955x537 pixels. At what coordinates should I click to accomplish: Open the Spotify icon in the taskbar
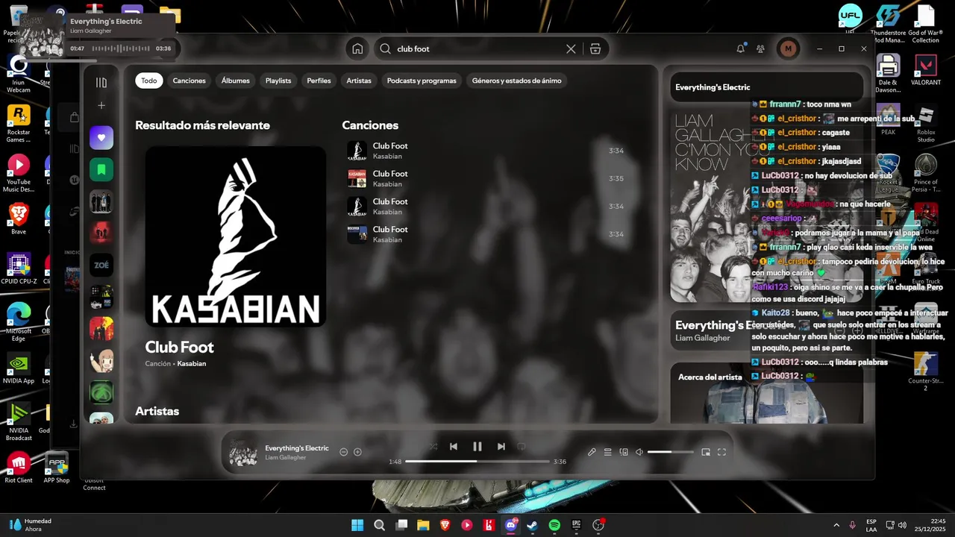click(x=554, y=525)
